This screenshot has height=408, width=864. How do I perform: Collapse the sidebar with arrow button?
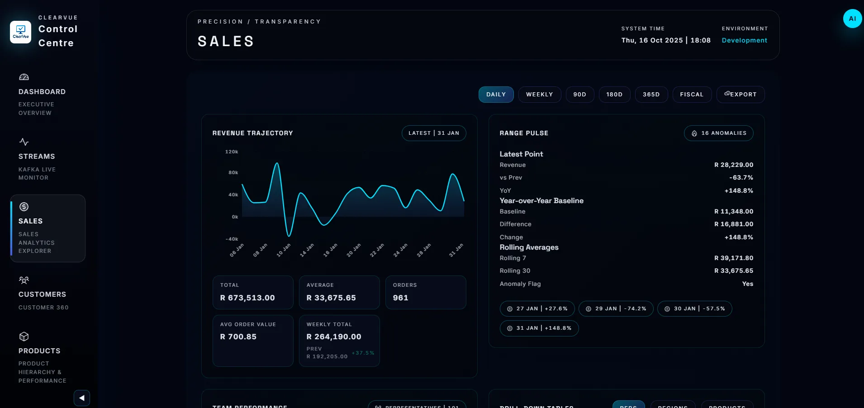click(82, 398)
